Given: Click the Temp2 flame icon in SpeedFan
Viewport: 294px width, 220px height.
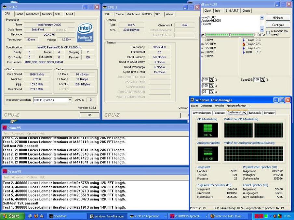Looking at the screenshot, I should pyautogui.click(x=244, y=44).
